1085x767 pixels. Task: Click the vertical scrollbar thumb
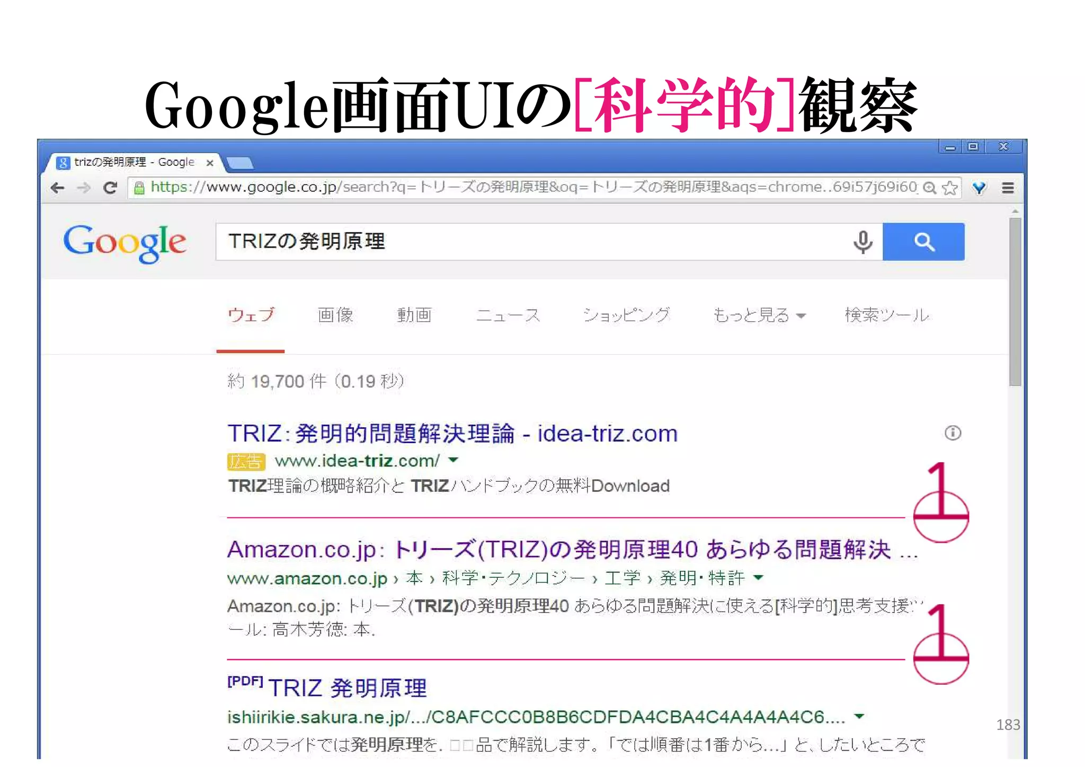coord(1015,302)
